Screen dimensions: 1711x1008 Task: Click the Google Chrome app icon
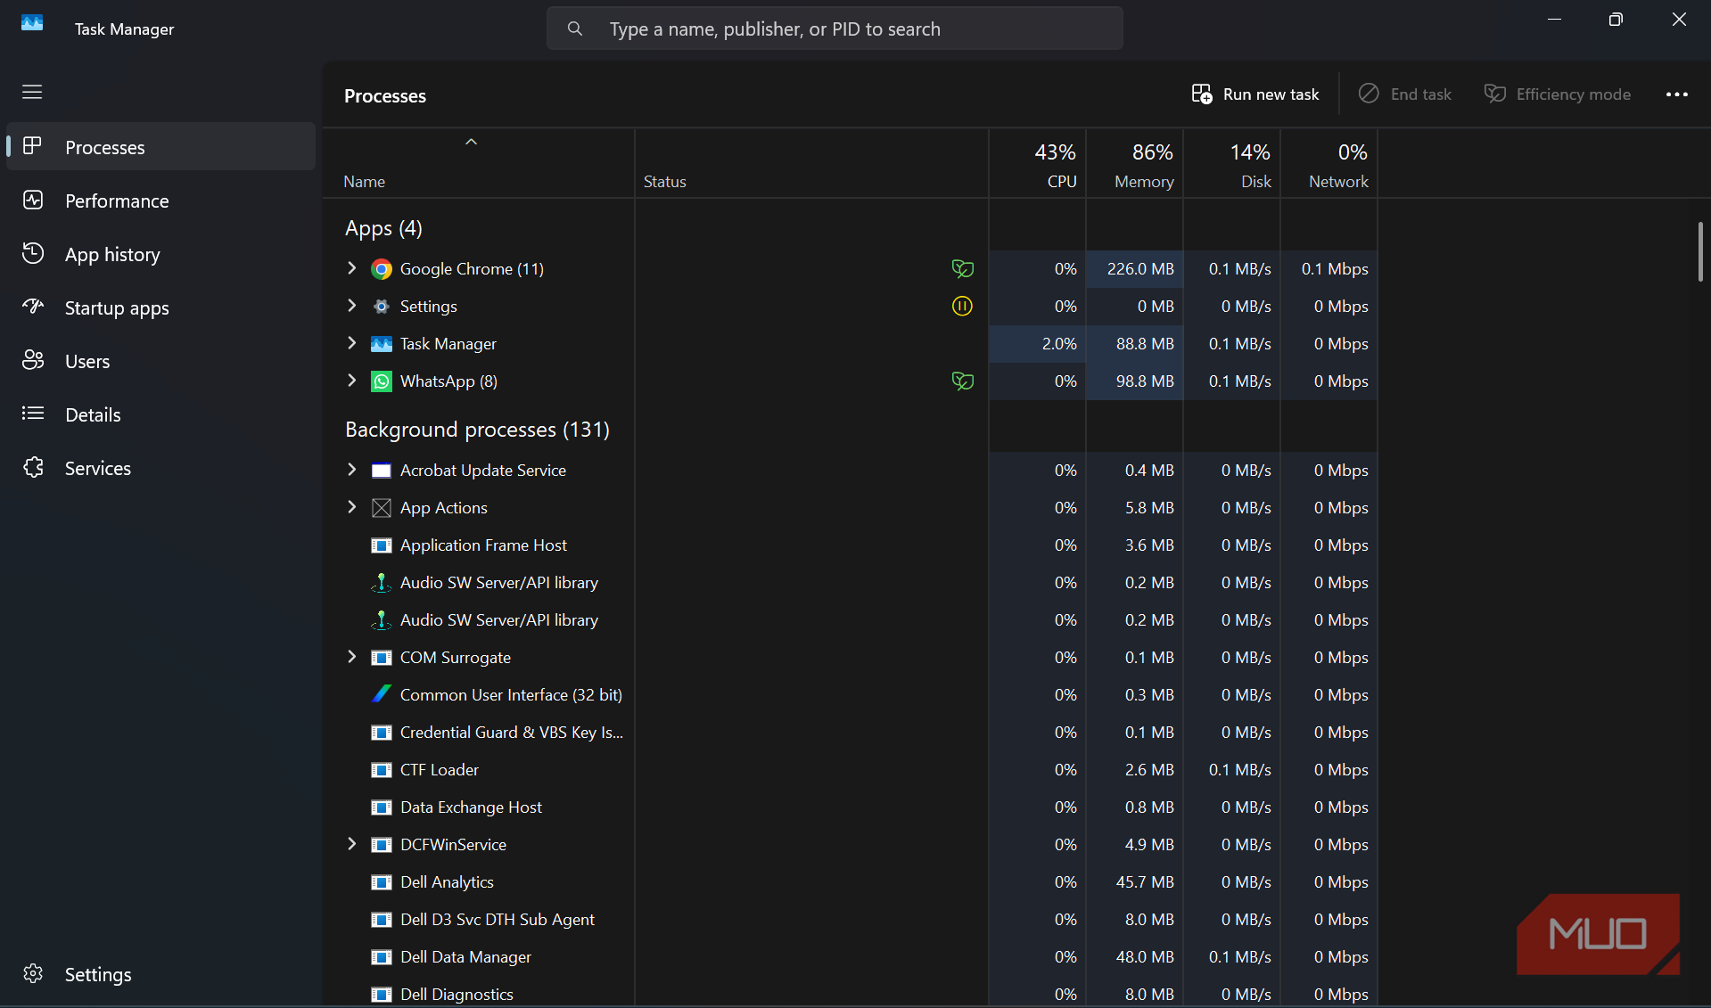(x=382, y=269)
